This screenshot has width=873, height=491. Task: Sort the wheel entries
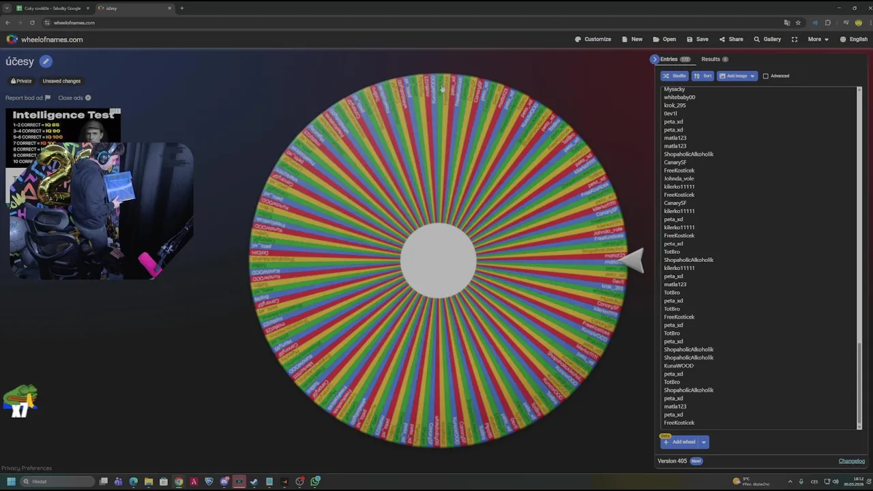point(702,76)
